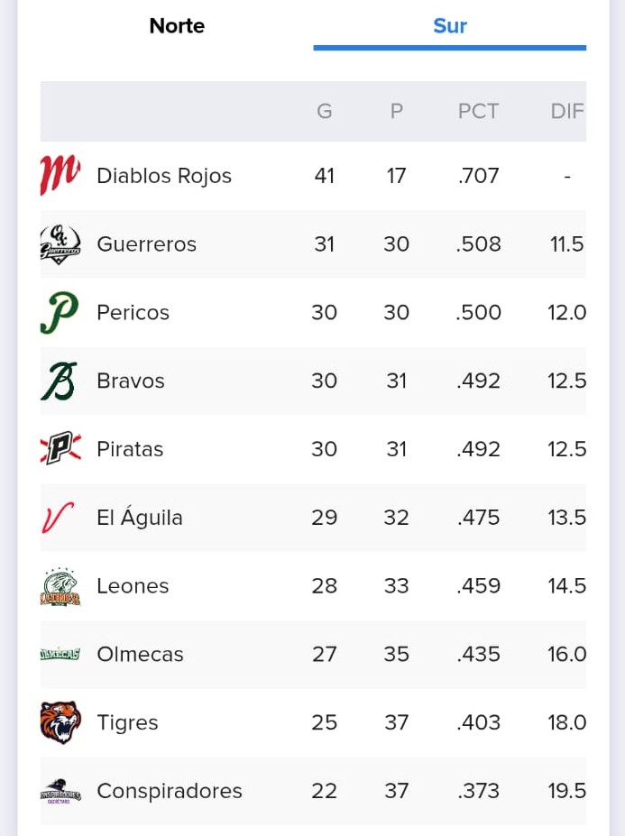The image size is (625, 836).
Task: Click the El Águila red V logo
Action: tap(58, 517)
